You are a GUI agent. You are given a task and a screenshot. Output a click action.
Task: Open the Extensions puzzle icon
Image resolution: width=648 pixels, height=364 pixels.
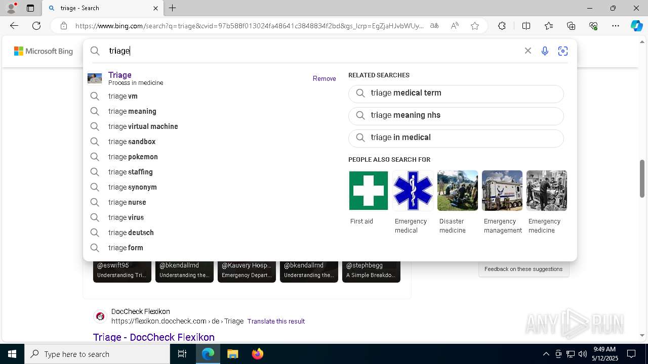(502, 26)
